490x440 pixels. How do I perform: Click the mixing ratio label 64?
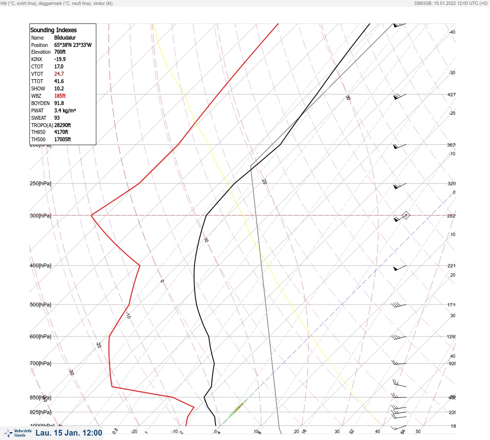coord(403,432)
